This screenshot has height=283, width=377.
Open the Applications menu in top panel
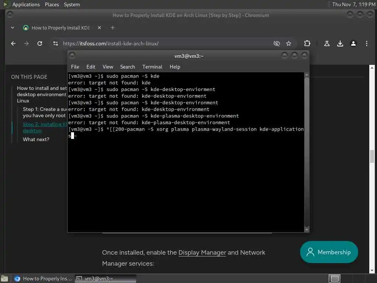coord(26,4)
